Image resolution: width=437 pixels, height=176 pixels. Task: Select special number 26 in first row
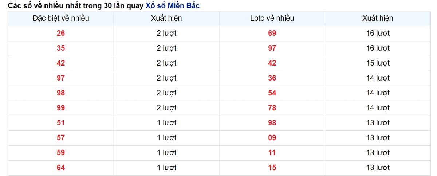(61, 33)
